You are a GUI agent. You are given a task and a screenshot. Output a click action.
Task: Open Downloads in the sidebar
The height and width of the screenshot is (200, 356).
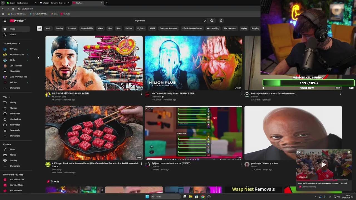(16, 130)
